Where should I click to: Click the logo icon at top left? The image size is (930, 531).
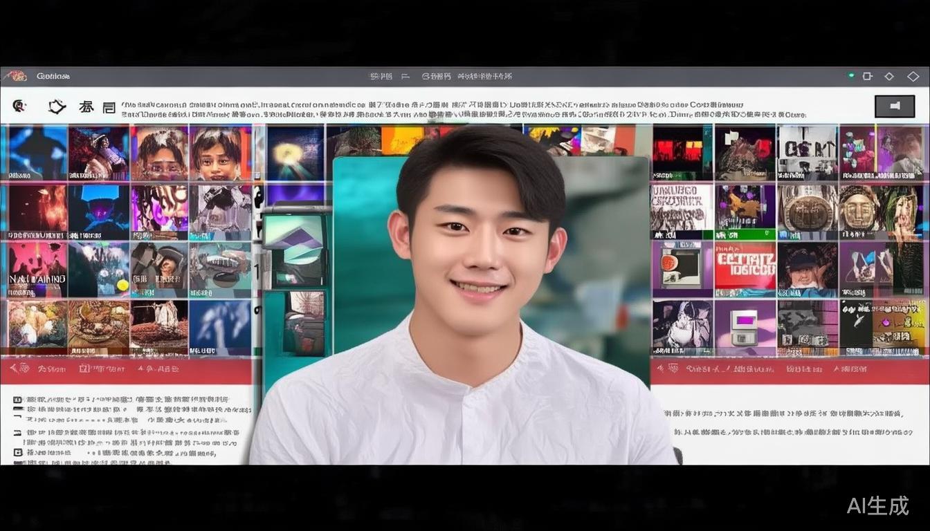[x=17, y=76]
